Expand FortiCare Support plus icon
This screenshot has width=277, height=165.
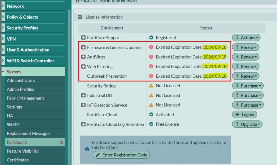(83, 38)
